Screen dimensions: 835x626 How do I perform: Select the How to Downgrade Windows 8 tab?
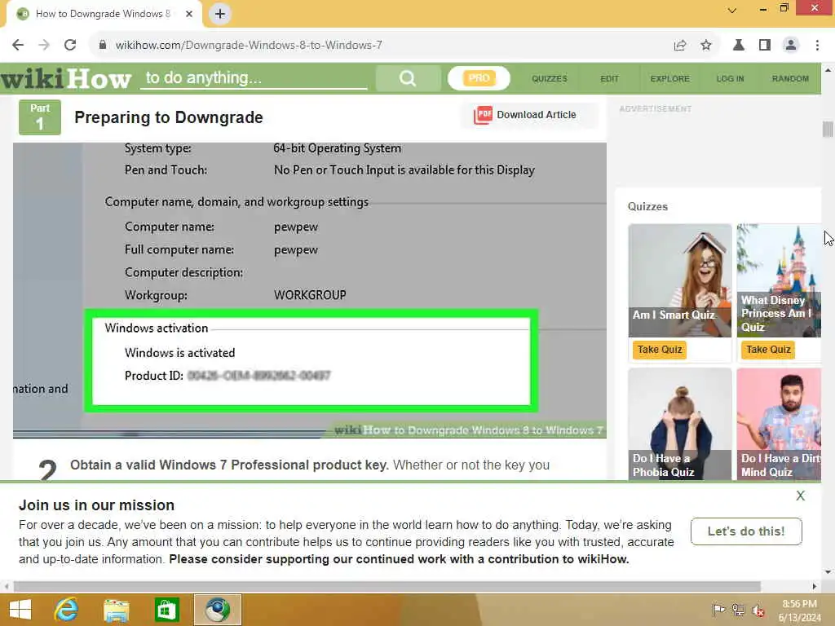pos(104,14)
